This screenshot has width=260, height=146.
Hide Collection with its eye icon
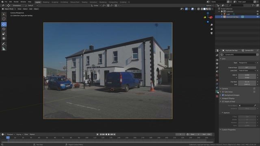point(258,11)
